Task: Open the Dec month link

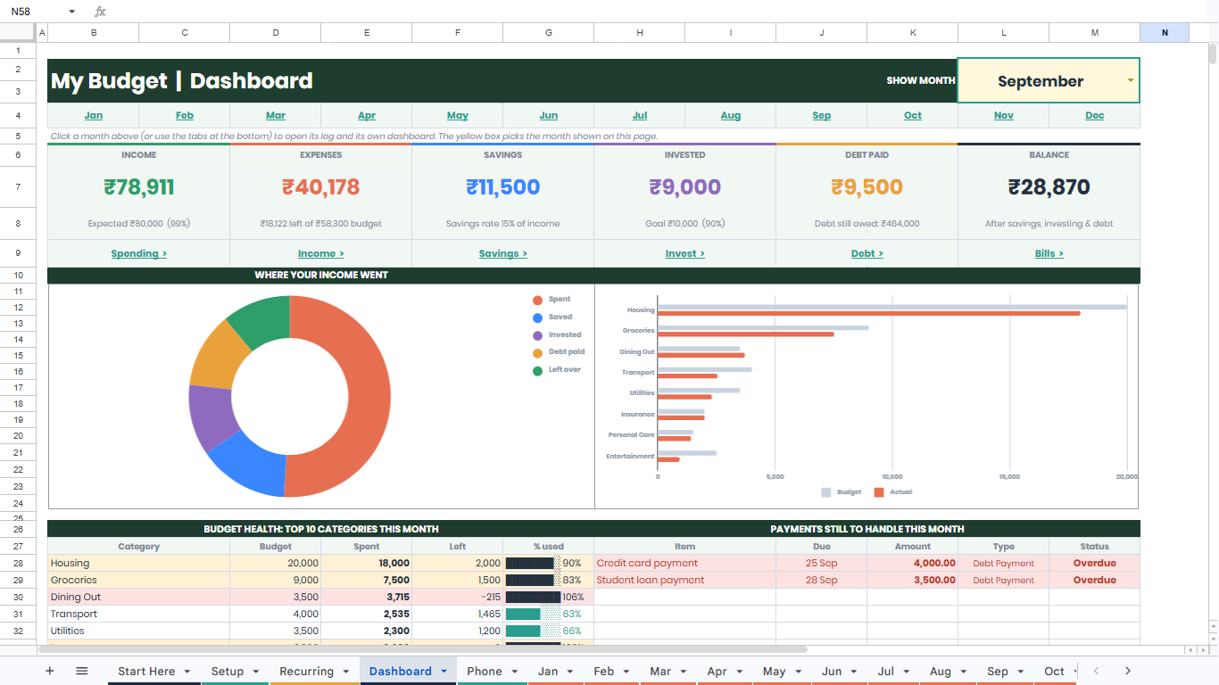Action: click(x=1095, y=115)
